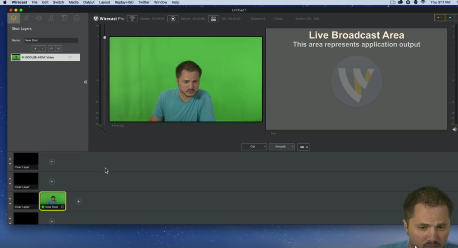The image size is (458, 248).
Task: Start recording with the Record button
Action: pos(173,19)
